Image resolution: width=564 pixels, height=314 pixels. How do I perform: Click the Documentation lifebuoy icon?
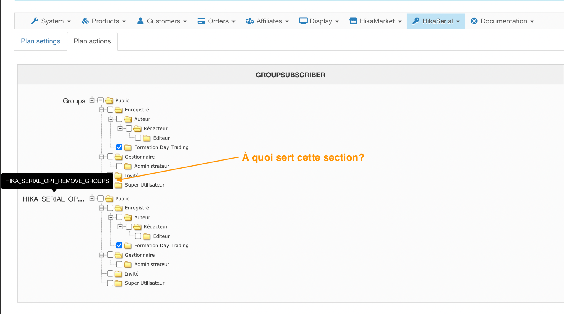[474, 21]
